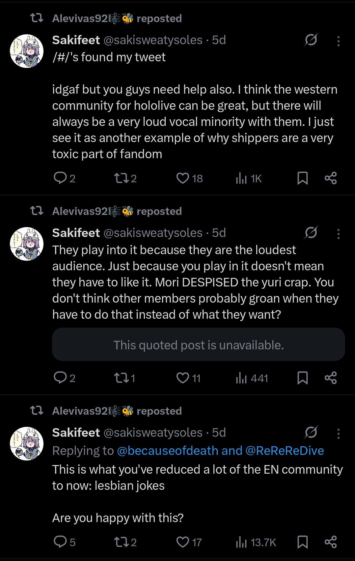Screen dimensions: 355x561
Task: Share the "Mori DESPISED the yuri" tweet
Action: click(331, 378)
